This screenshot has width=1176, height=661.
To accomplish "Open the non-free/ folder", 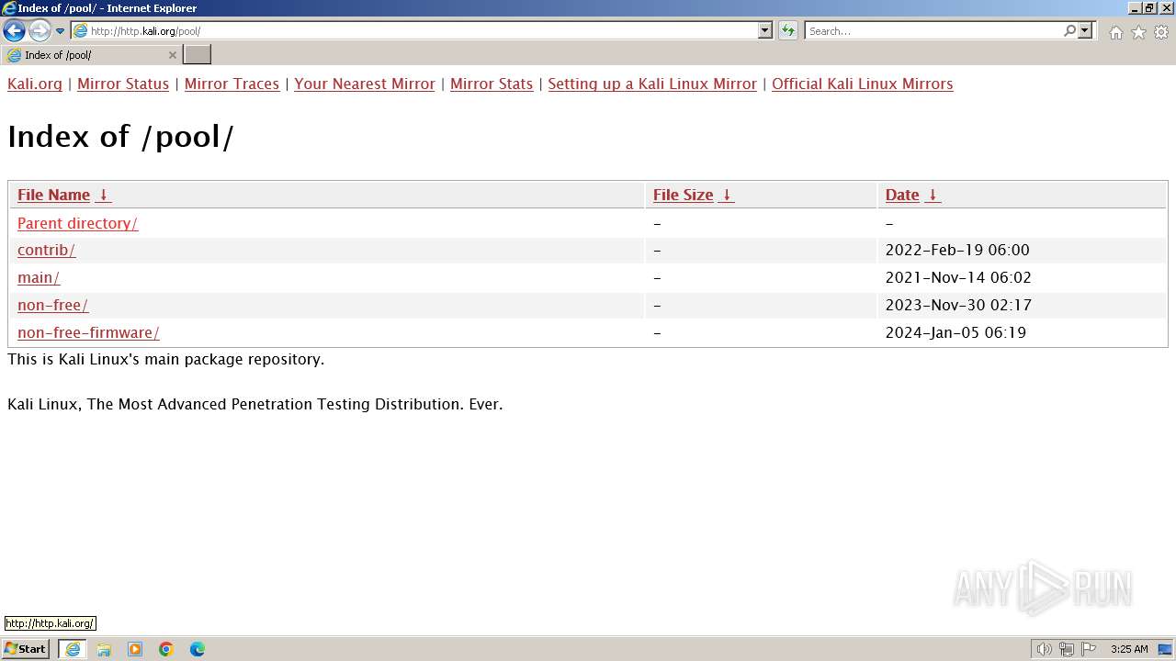I will 53,305.
